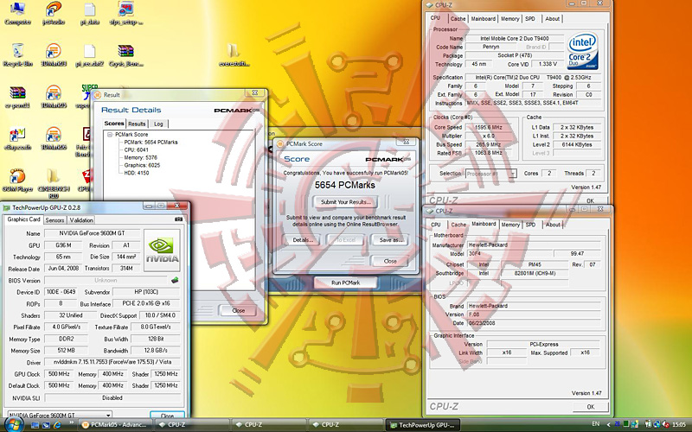Click BIOS Date value 06/23/2008
Screen dimensions: 692x432
click(533, 323)
